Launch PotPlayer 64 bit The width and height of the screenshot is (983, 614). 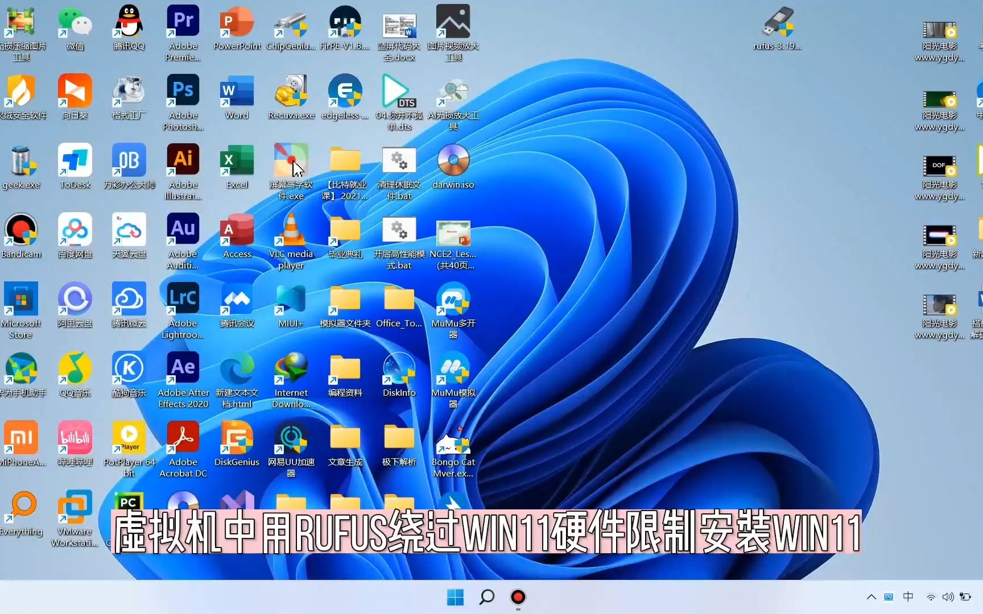click(129, 441)
